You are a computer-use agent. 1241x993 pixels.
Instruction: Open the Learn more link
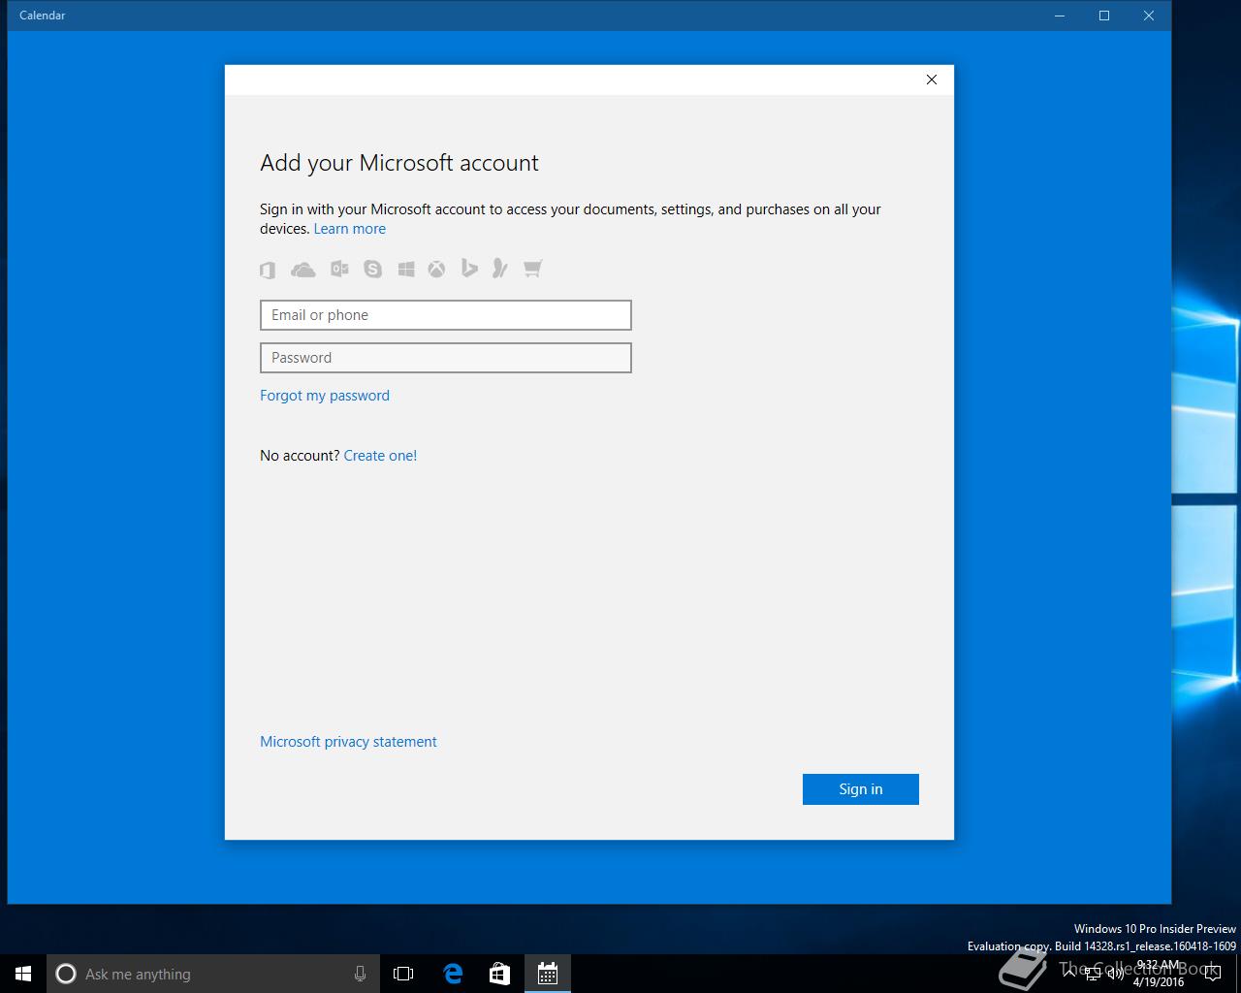[350, 229]
